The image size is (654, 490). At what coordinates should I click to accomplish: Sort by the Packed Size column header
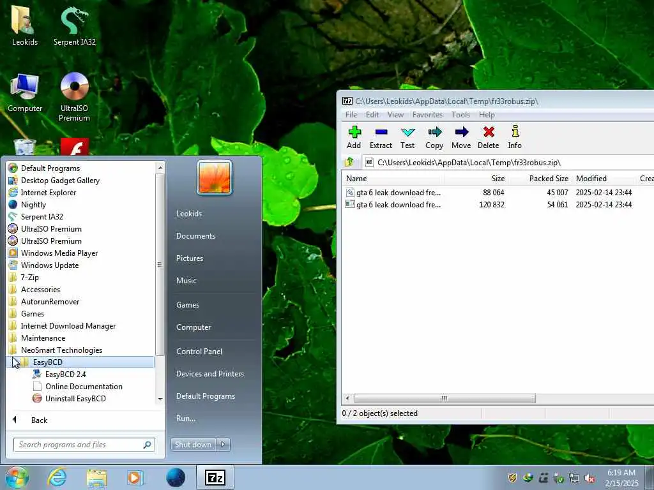549,179
